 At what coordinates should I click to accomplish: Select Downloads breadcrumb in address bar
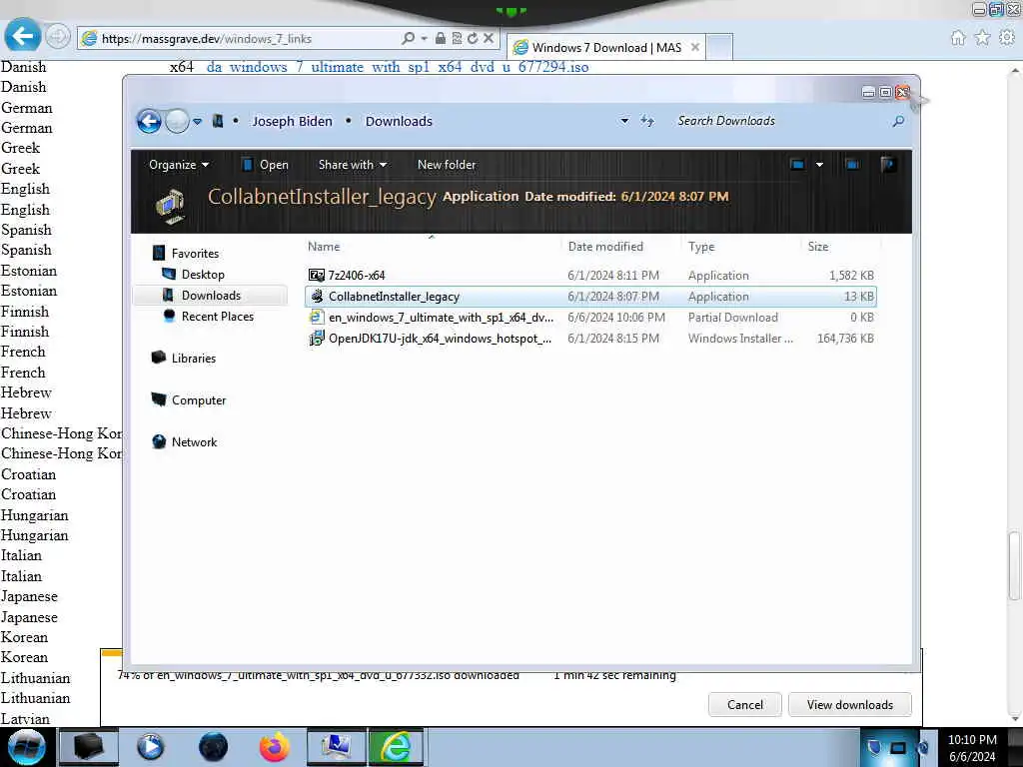click(x=399, y=121)
